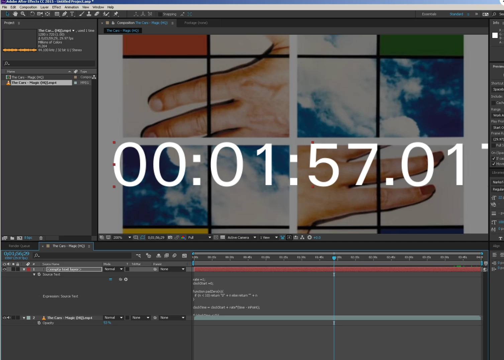Open Parent dropdown of empty text layer
The height and width of the screenshot is (360, 504).
pyautogui.click(x=172, y=269)
